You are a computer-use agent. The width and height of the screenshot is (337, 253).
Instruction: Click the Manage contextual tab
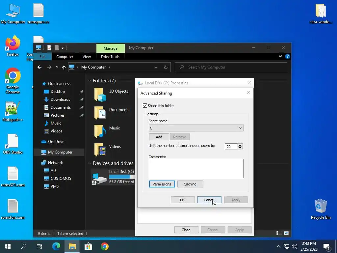[x=111, y=48]
